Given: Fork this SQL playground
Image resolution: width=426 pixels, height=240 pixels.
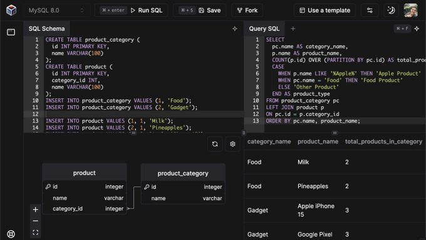Looking at the screenshot, I should [247, 10].
